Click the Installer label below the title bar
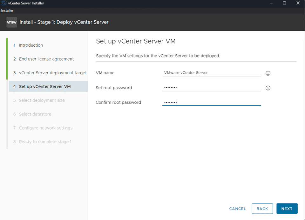The height and width of the screenshot is (220, 305). pyautogui.click(x=7, y=10)
